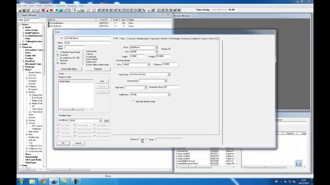Open the Windows Start menu
The width and height of the screenshot is (330, 185).
(21, 181)
